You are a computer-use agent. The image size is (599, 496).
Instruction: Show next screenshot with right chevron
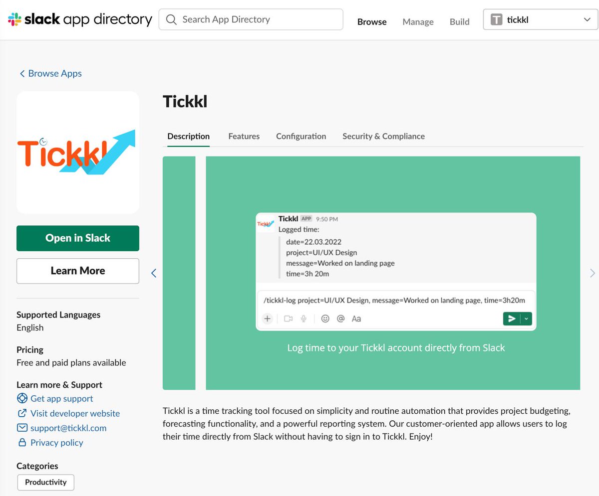click(x=593, y=273)
